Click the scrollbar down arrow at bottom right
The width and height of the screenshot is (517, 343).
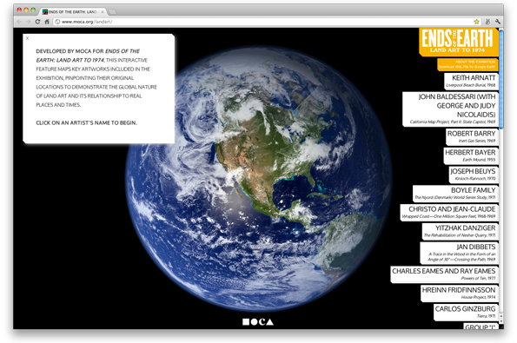[501, 320]
